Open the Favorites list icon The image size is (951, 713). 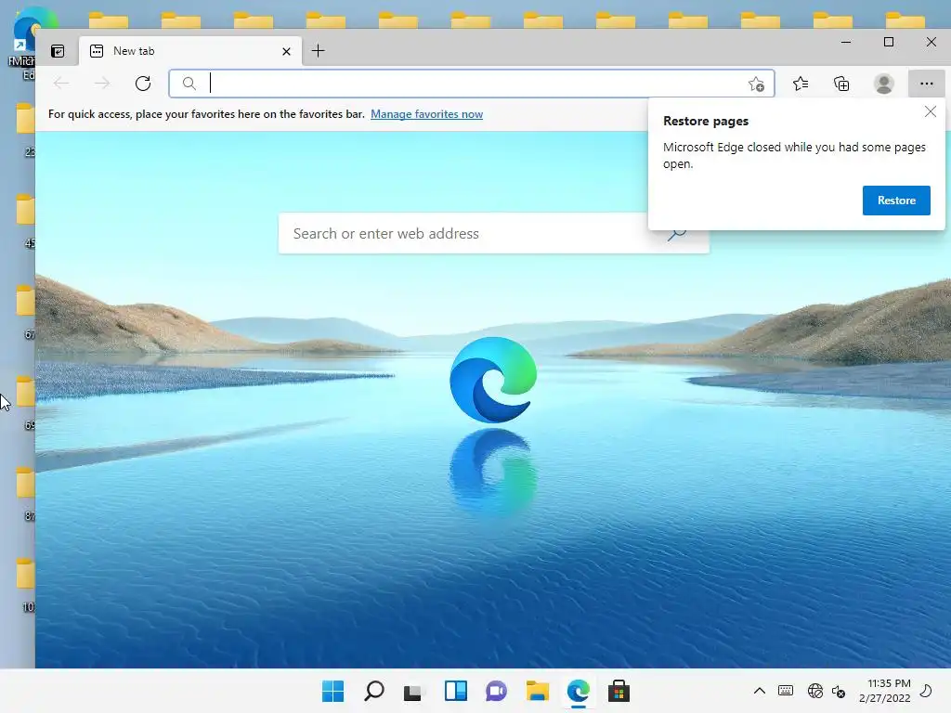click(x=801, y=84)
